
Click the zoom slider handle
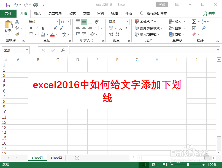point(188,165)
